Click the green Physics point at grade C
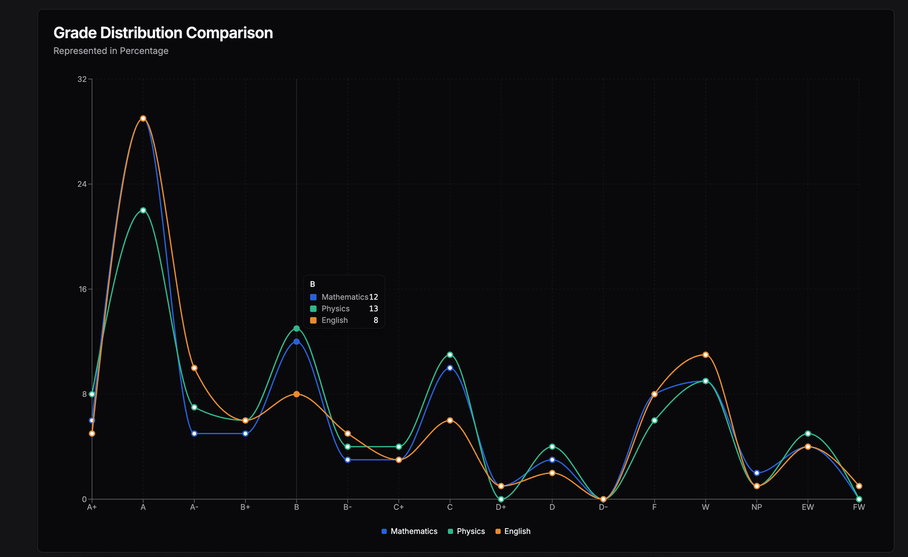The image size is (908, 557). [x=450, y=355]
